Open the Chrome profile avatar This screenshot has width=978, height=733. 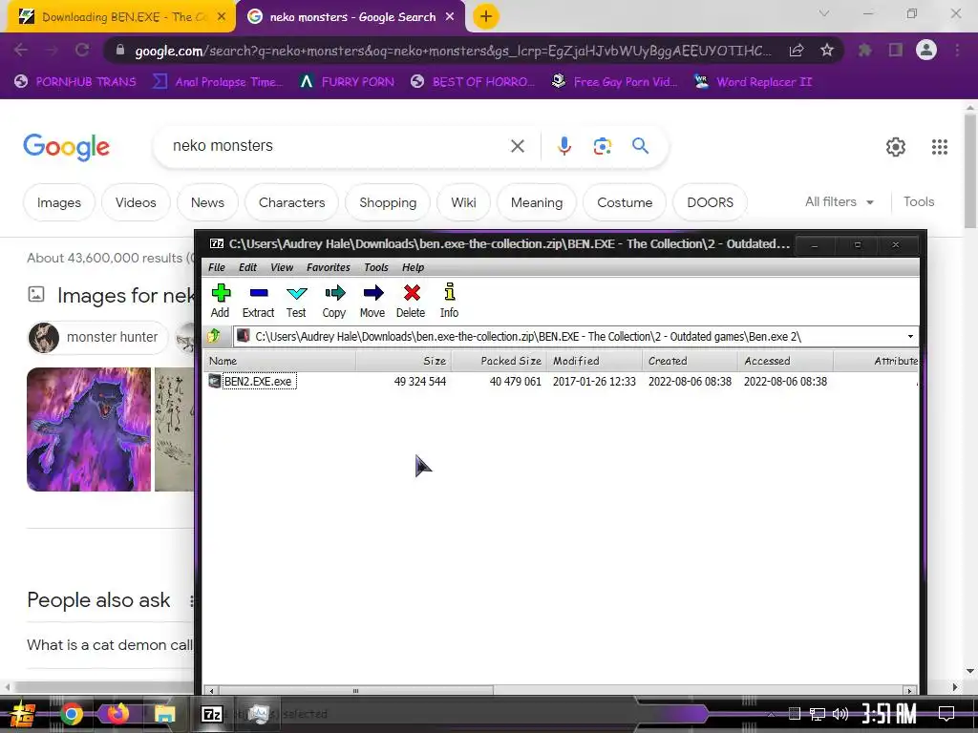926,50
